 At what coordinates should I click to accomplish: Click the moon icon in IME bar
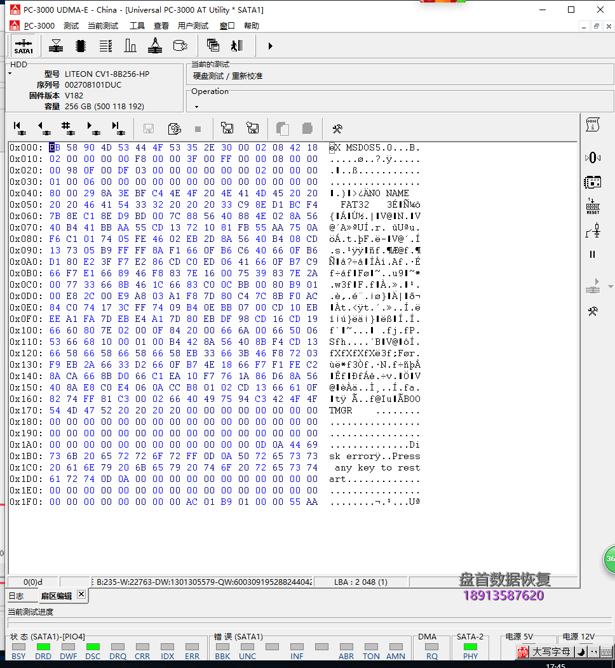point(581,652)
